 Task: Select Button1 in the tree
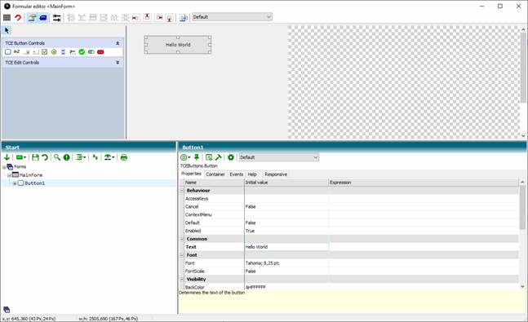tap(35, 183)
